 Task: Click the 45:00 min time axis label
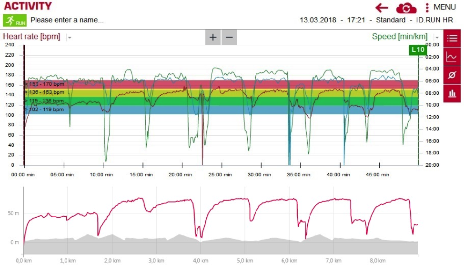pyautogui.click(x=377, y=175)
